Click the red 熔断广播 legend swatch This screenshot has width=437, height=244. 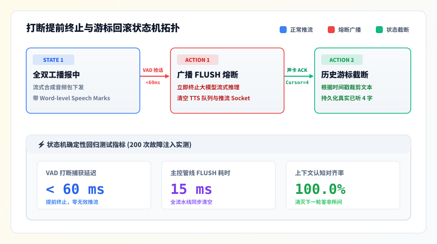click(x=331, y=30)
